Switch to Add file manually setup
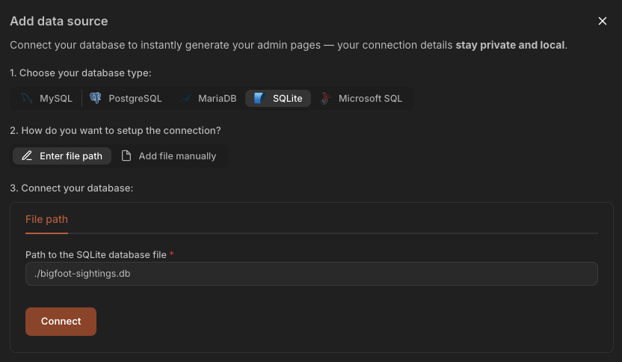 [x=169, y=156]
